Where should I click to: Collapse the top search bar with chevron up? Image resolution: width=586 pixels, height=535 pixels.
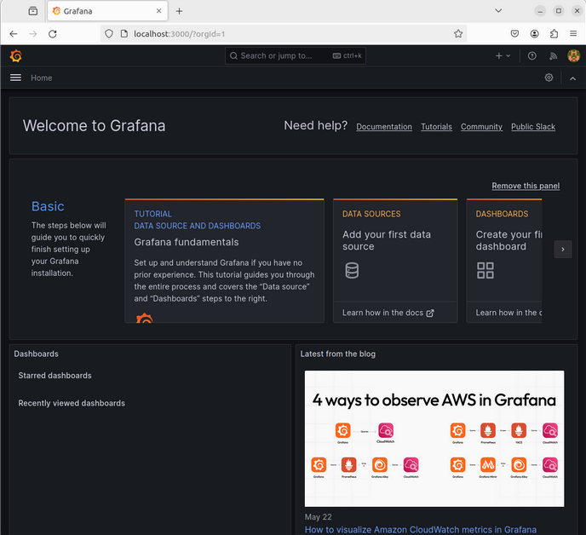click(x=572, y=78)
